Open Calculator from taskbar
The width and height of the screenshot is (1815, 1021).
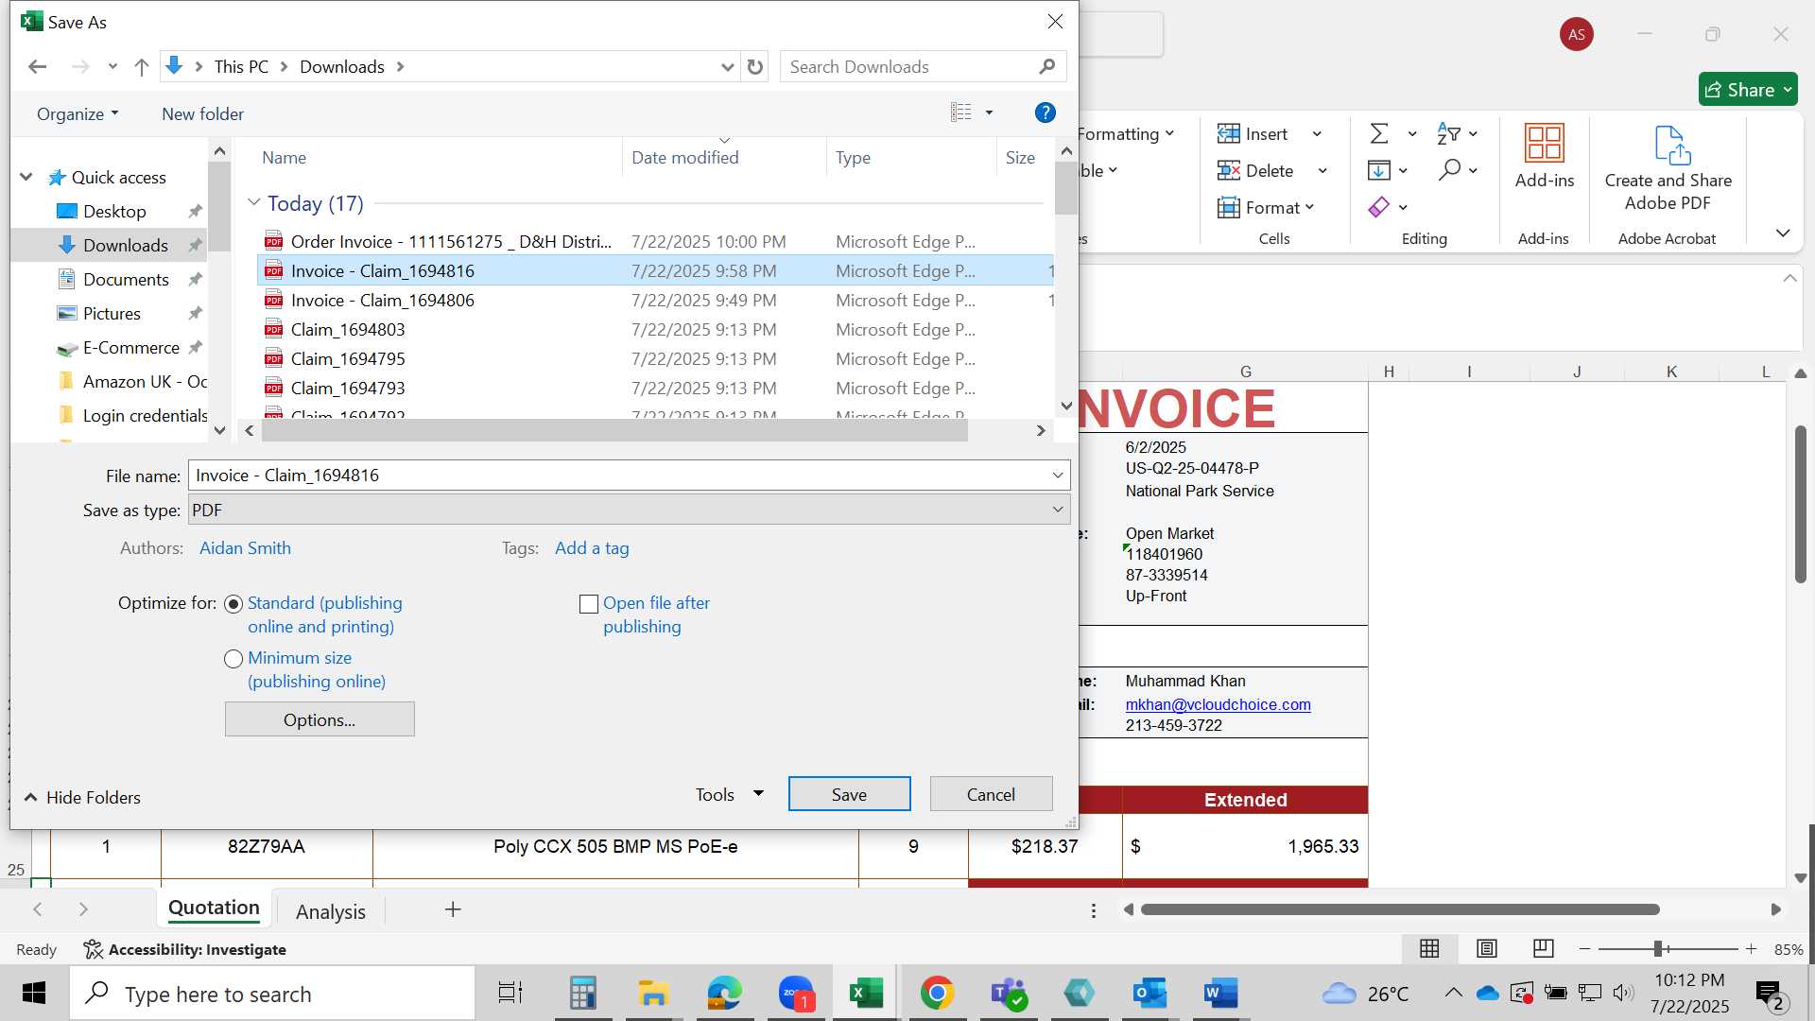pyautogui.click(x=582, y=994)
